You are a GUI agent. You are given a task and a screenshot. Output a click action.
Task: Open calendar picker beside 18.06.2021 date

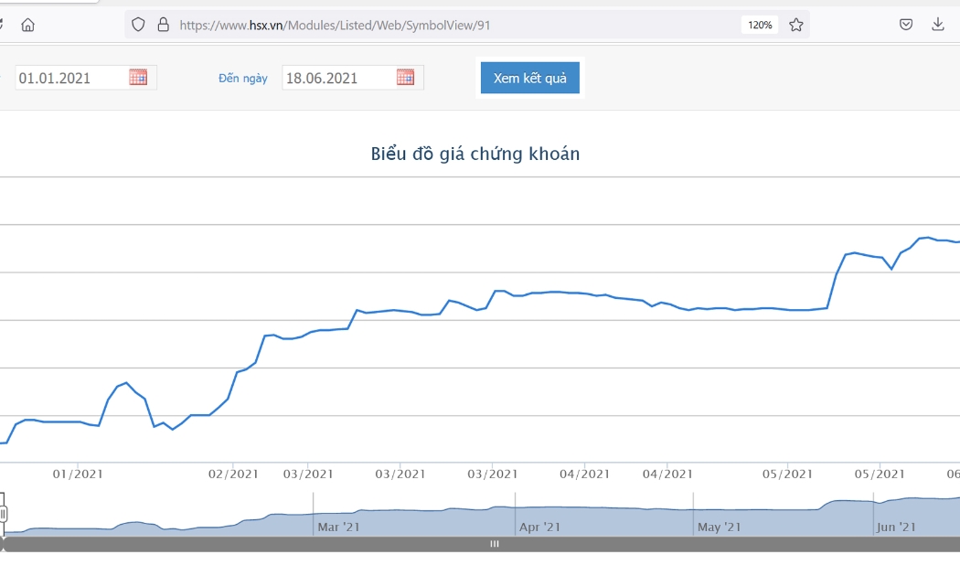405,77
